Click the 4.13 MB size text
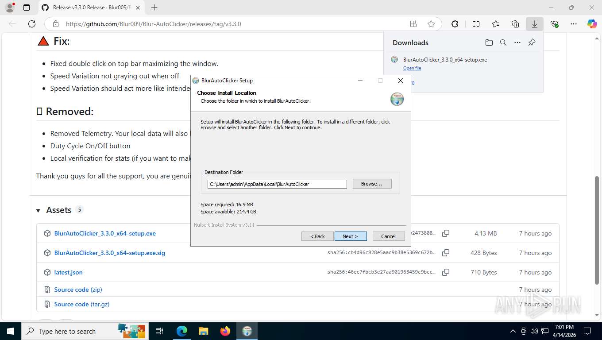This screenshot has width=602, height=340. (486, 233)
